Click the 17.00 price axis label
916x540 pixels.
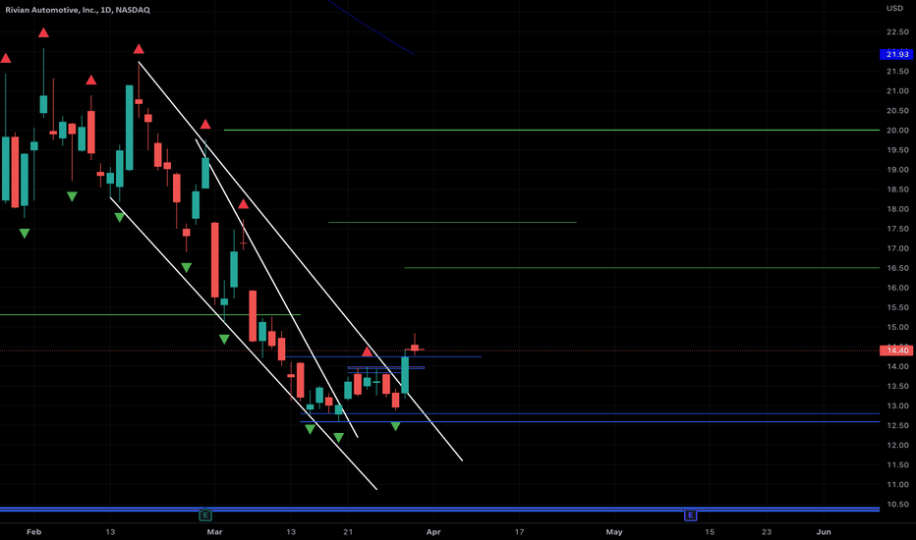point(897,248)
